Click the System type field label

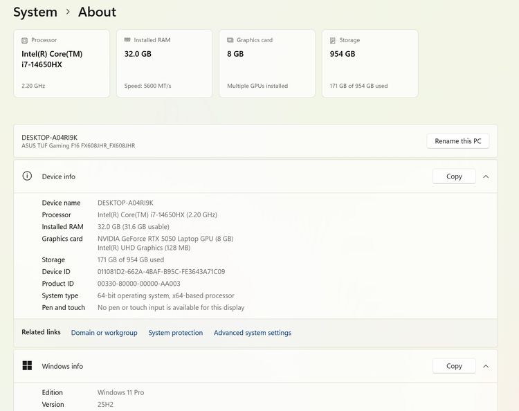[x=60, y=295]
